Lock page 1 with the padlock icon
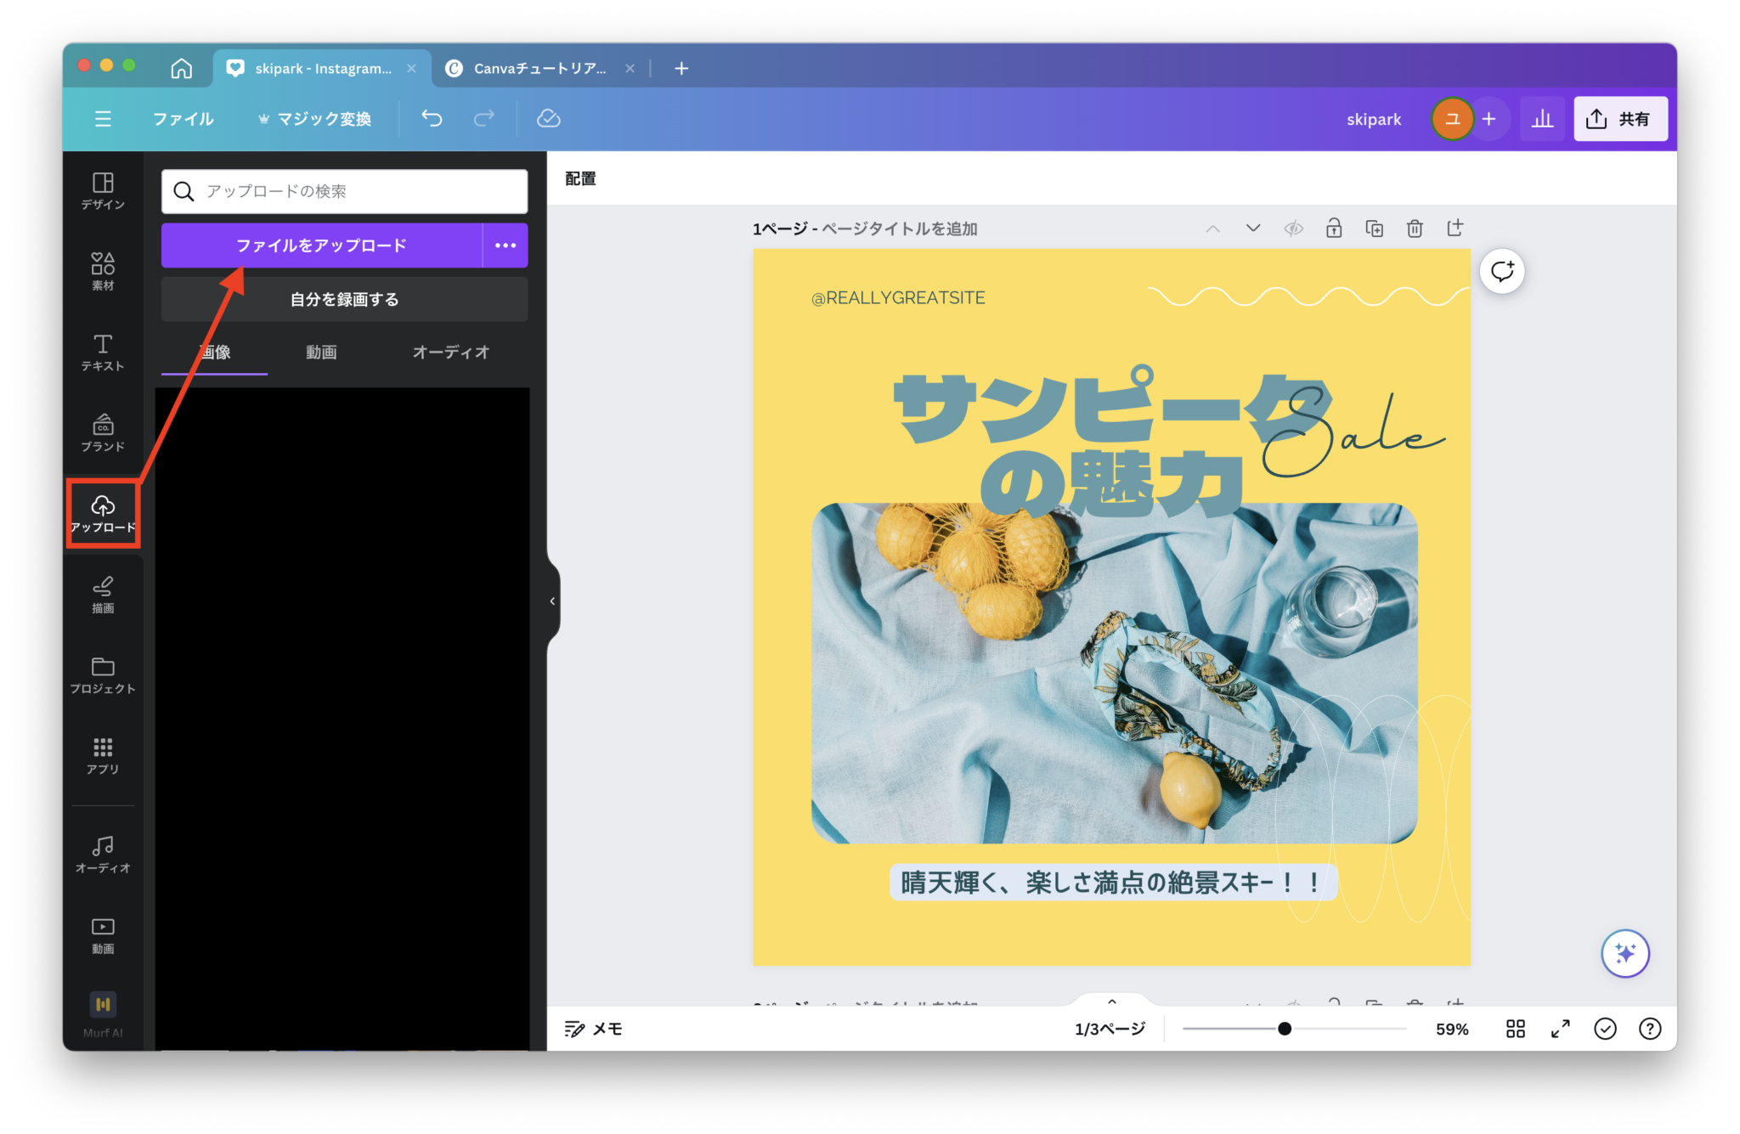Image resolution: width=1740 pixels, height=1134 pixels. tap(1334, 228)
